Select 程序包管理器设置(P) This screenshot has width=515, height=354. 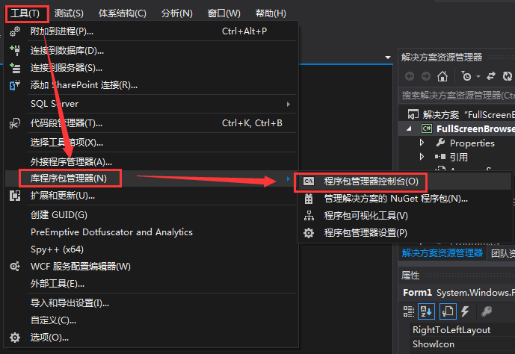(404, 233)
